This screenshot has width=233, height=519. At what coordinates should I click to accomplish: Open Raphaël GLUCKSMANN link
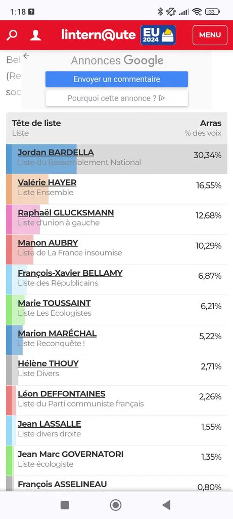click(x=66, y=213)
